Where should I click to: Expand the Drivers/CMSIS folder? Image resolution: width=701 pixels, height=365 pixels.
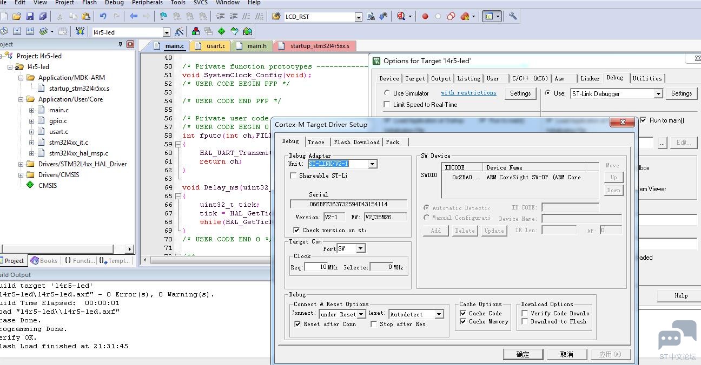tap(21, 175)
